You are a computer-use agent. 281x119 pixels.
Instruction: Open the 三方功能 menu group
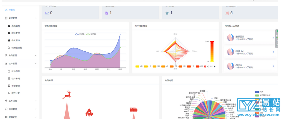(21, 101)
